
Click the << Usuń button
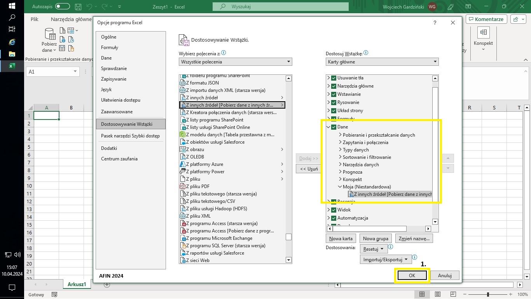[309, 169]
